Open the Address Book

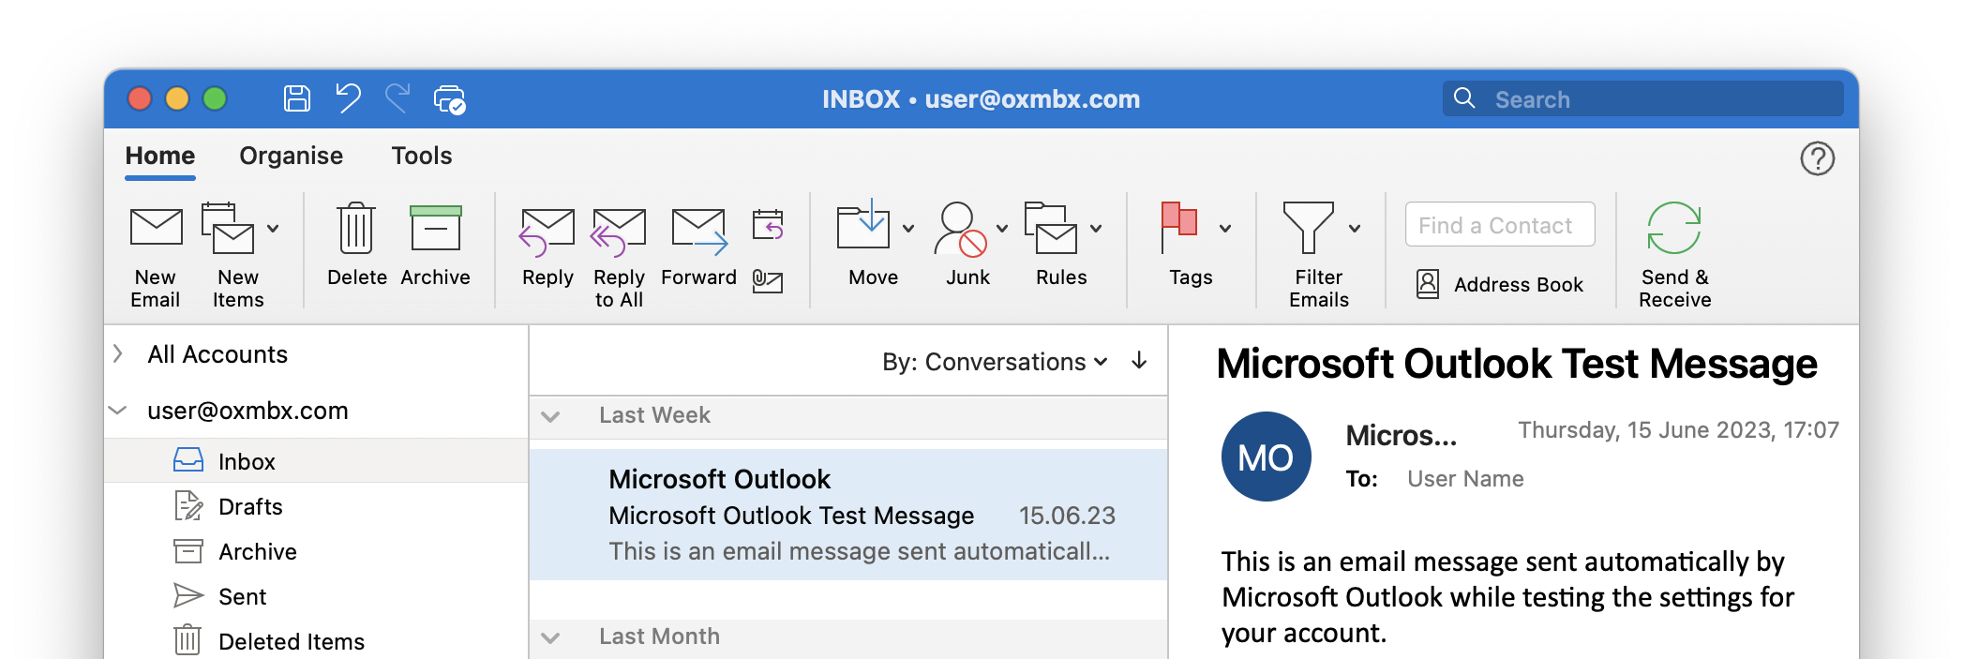click(x=1500, y=284)
